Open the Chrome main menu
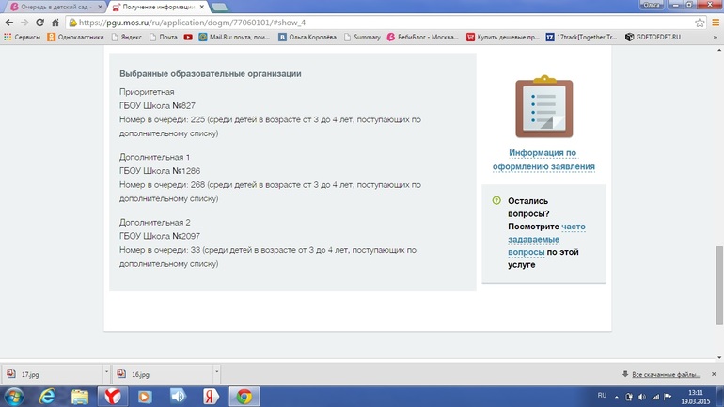This screenshot has width=724, height=407. point(715,23)
